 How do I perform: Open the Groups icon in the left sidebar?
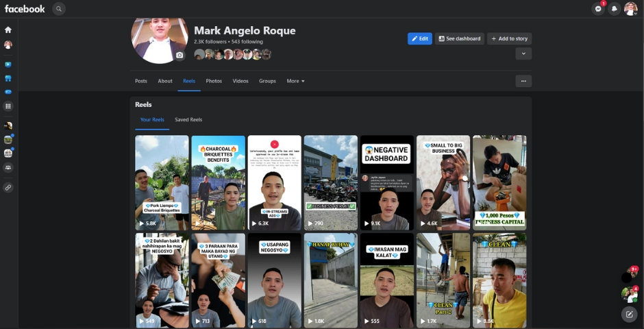point(8,167)
